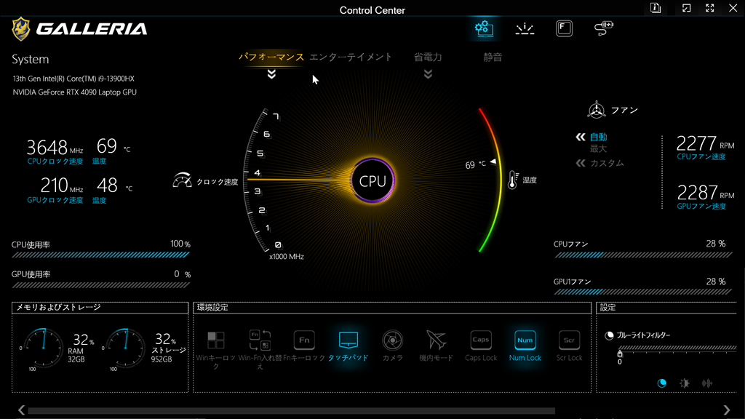Viewport: 745px width, 419px height.
Task: Click the CPU使用率 usage bar
Action: click(100, 255)
